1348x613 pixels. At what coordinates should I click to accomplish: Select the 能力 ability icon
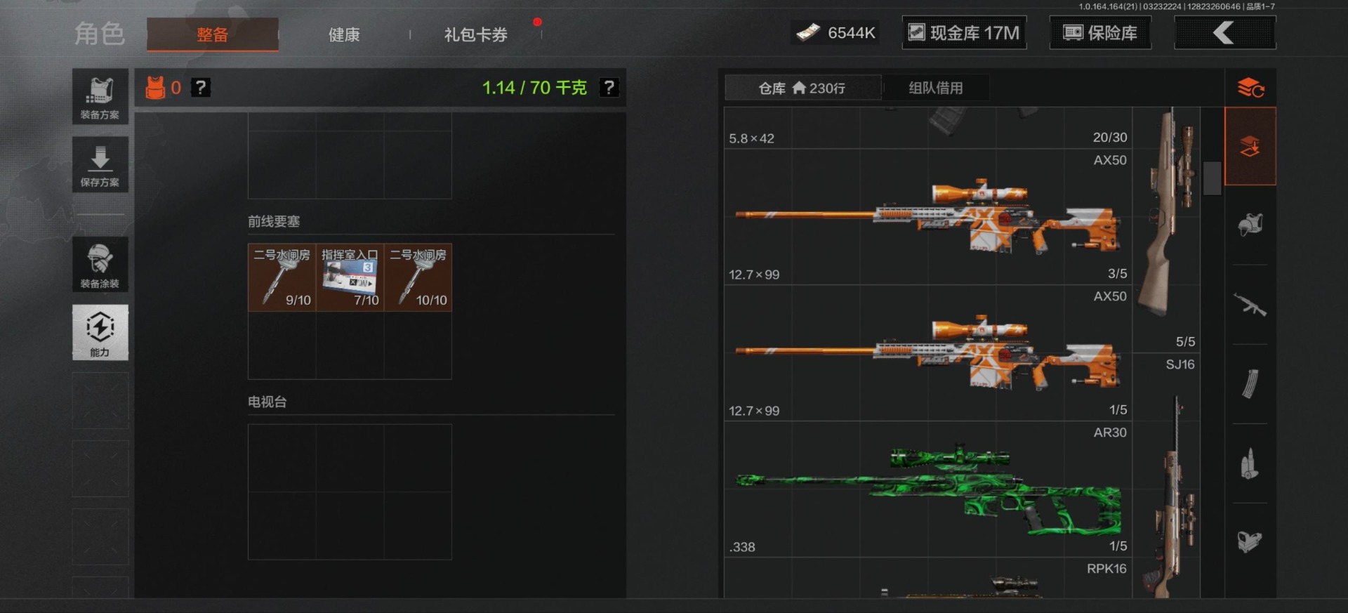(100, 332)
